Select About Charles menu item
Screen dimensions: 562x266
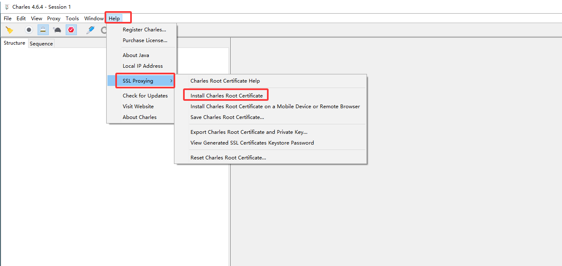[142, 117]
